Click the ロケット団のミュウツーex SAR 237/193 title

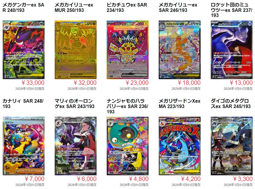coord(232,10)
